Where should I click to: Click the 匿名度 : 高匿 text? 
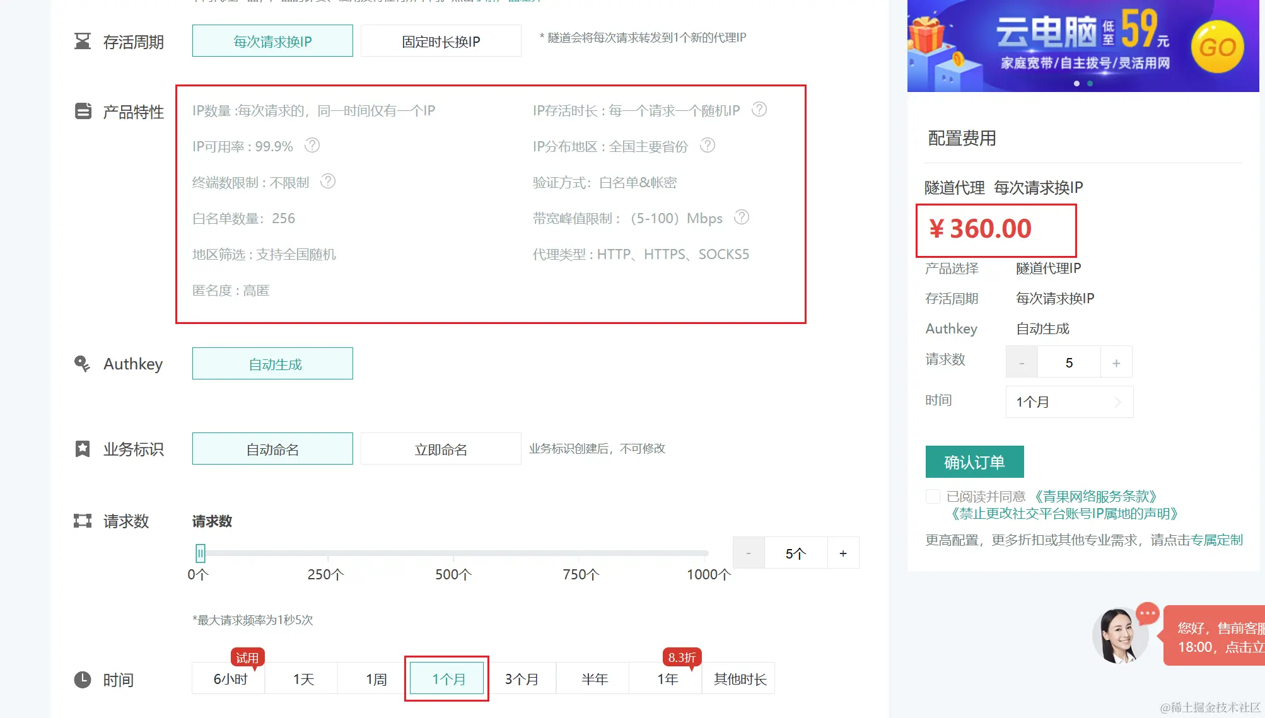231,290
